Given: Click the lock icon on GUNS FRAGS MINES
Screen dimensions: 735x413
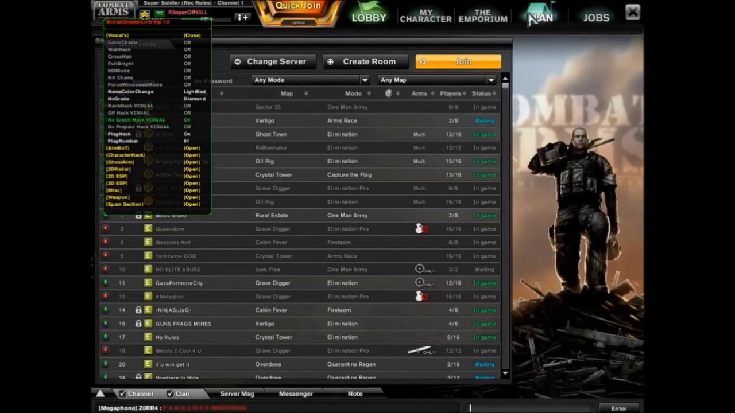Looking at the screenshot, I should pos(138,324).
